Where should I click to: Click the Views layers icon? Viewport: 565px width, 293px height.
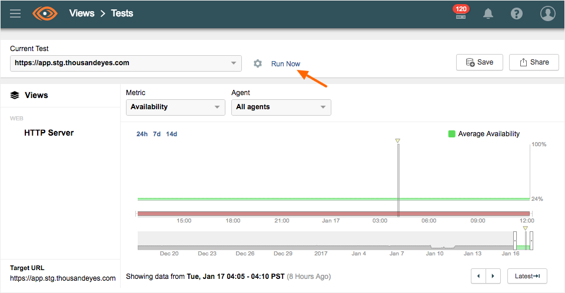(x=15, y=95)
